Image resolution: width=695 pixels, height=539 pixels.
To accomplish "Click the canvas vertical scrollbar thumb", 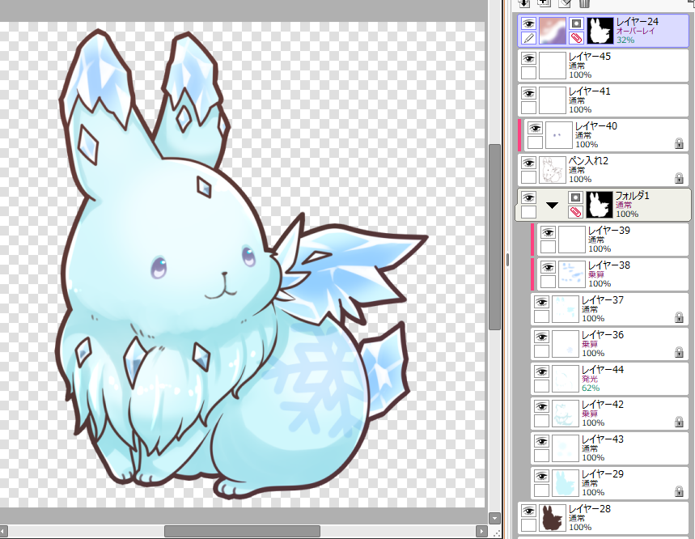I will pos(494,236).
